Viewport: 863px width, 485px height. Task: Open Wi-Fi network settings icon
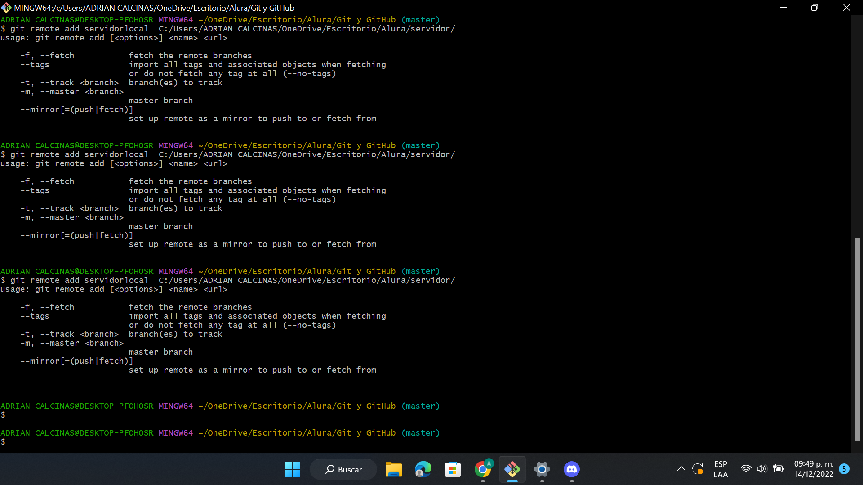click(x=746, y=469)
